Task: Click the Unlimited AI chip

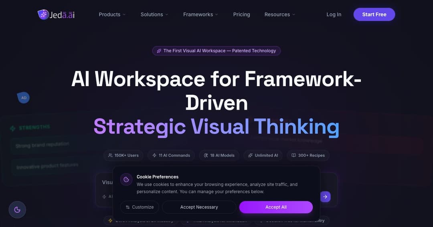Action: (263, 155)
